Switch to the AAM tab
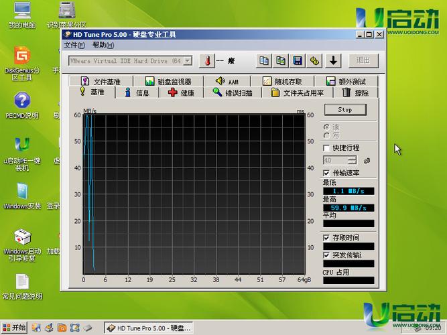This screenshot has height=335, width=447. click(x=227, y=82)
